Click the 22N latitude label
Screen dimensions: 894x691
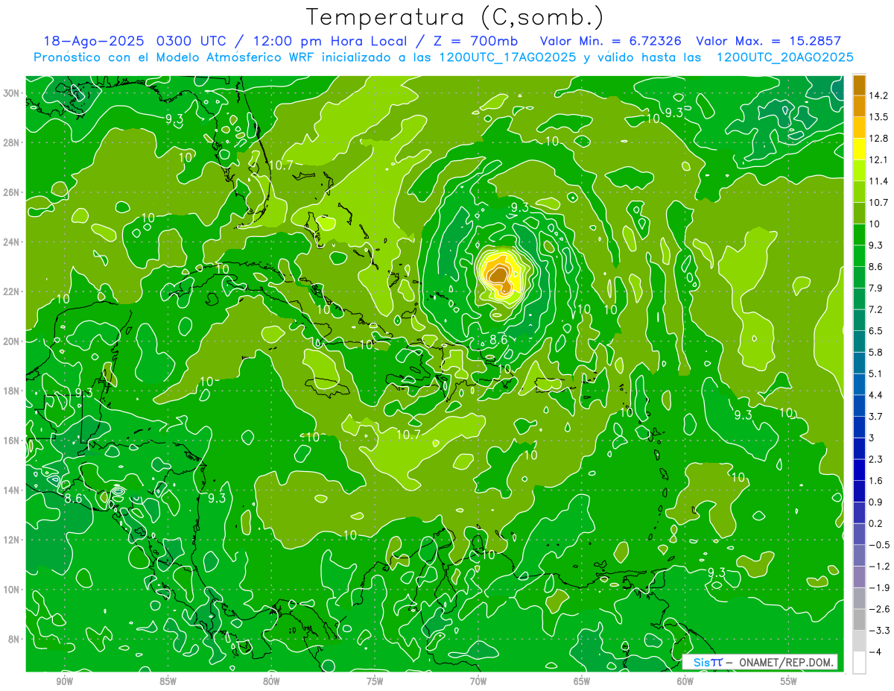11,291
